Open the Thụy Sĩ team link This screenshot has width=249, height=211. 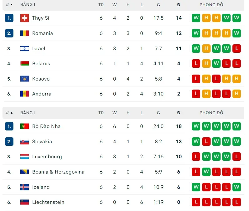pyautogui.click(x=41, y=18)
